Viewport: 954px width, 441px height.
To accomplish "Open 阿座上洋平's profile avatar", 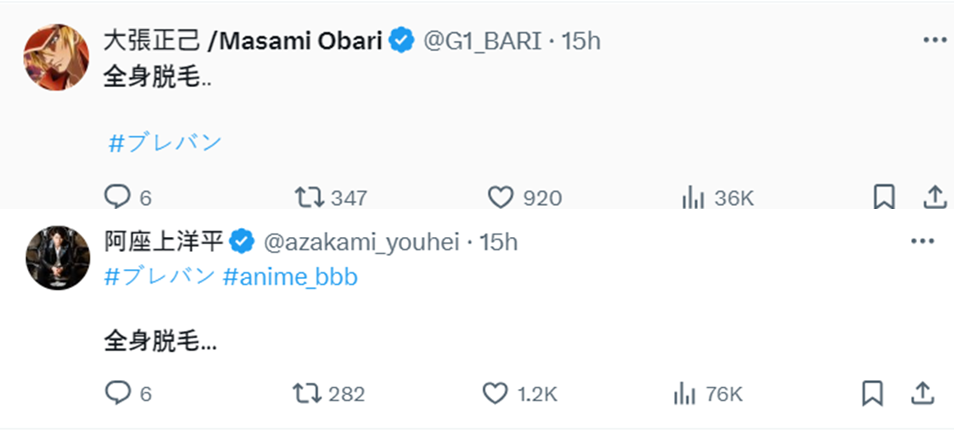I will [x=56, y=258].
